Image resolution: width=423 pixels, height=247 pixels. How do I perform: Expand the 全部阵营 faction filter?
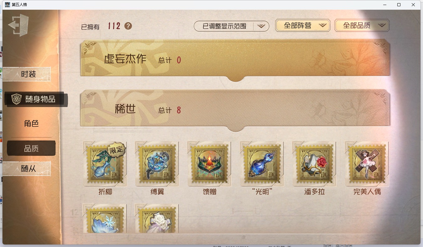(x=303, y=26)
